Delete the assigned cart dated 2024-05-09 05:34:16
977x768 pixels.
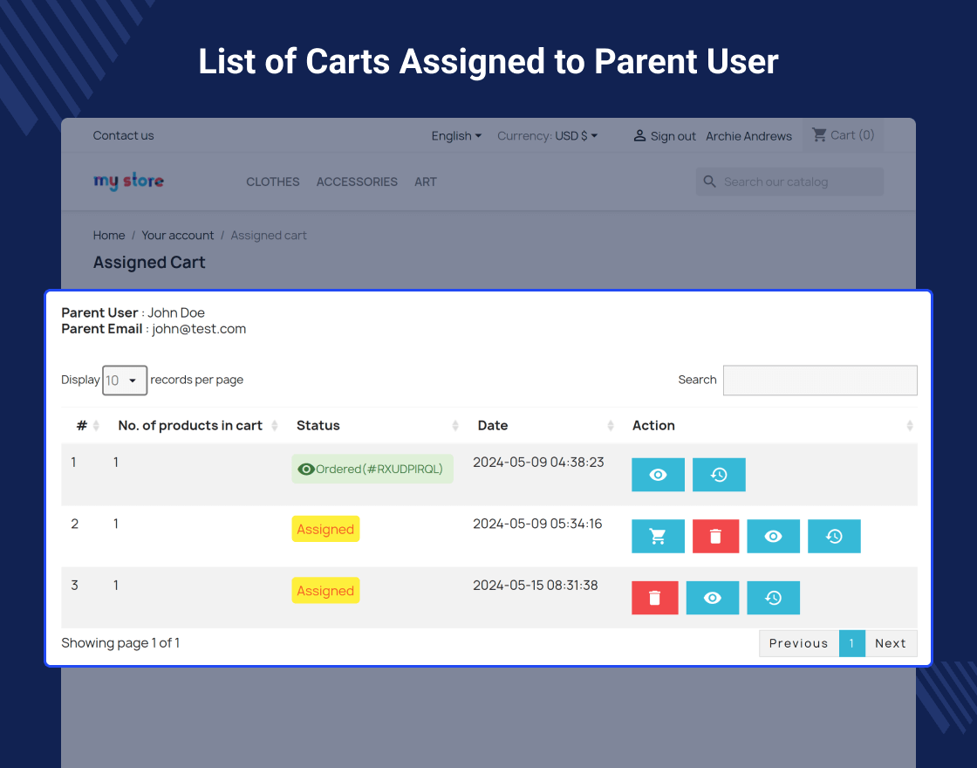coord(716,536)
